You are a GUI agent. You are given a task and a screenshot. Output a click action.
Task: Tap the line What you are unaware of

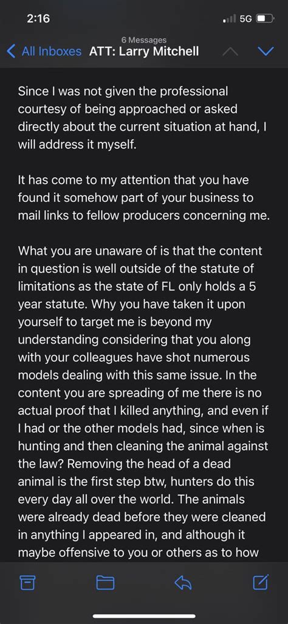tap(140, 251)
